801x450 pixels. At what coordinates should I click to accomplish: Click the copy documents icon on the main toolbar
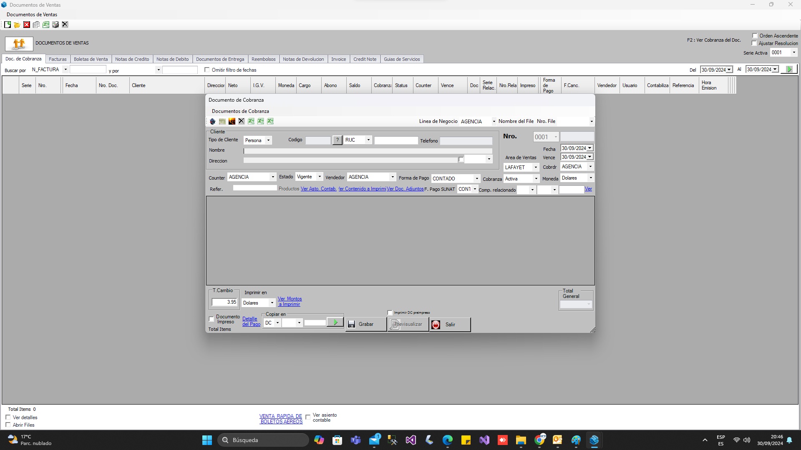(x=36, y=24)
